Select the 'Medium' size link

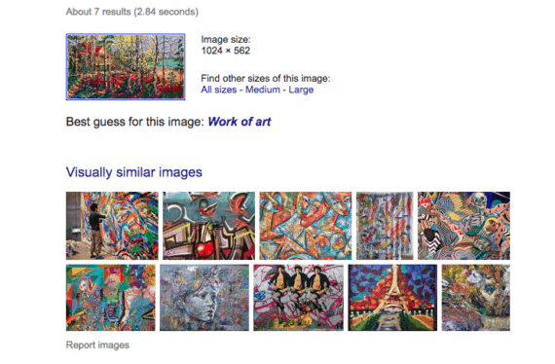point(263,90)
